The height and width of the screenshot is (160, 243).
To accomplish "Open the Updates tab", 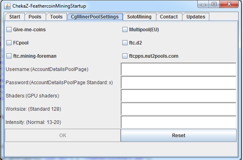I will (x=196, y=17).
